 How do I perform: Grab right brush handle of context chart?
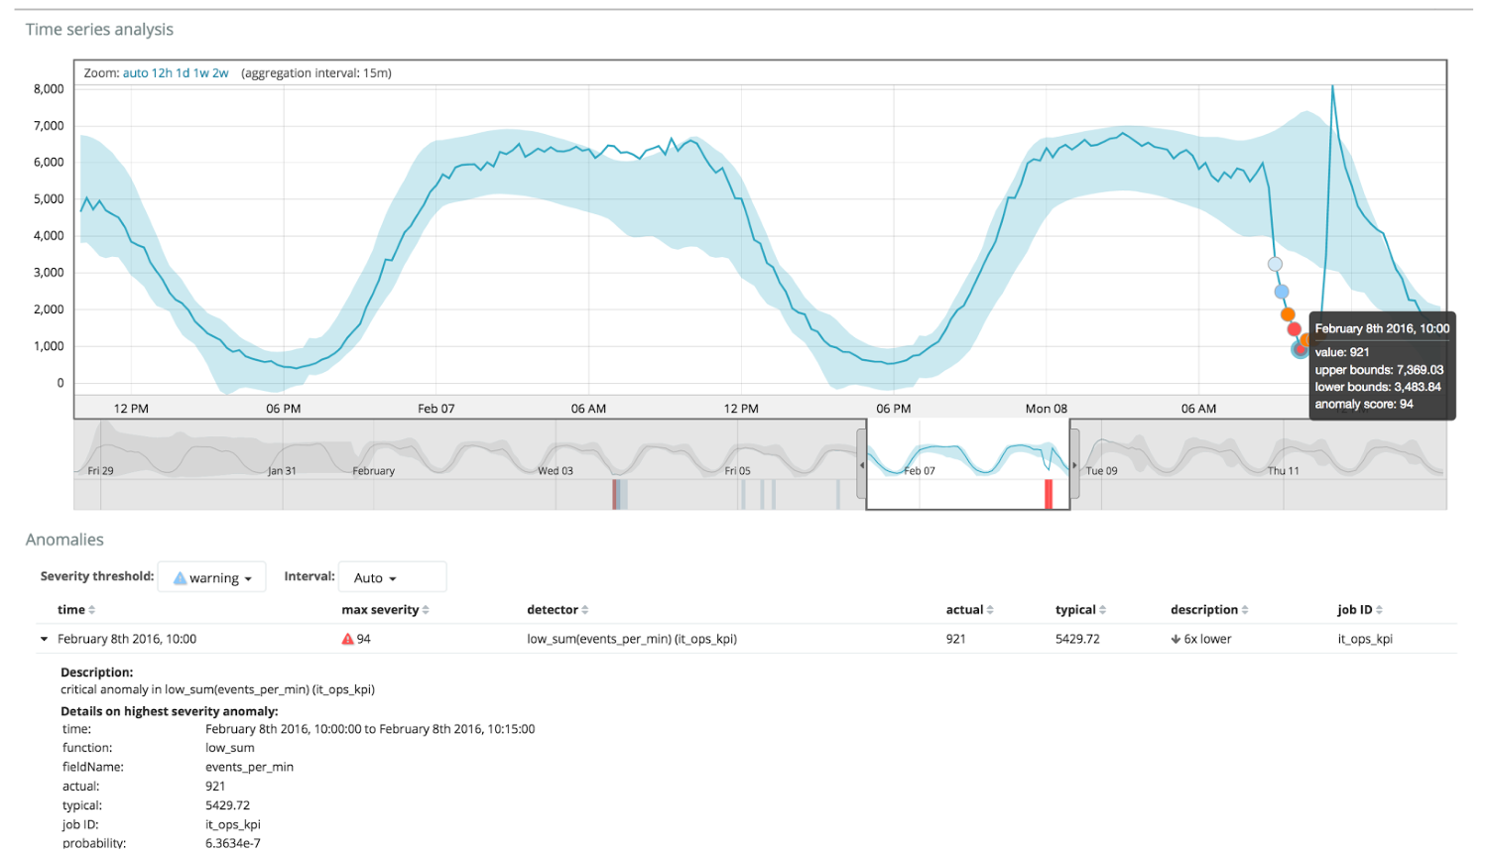pos(1074,464)
